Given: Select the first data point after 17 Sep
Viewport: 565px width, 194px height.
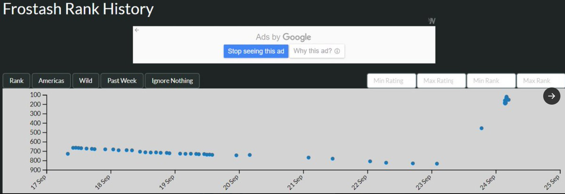Looking at the screenshot, I should [x=68, y=154].
